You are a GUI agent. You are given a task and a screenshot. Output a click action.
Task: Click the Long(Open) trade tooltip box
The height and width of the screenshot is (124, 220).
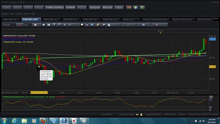(x=46, y=75)
